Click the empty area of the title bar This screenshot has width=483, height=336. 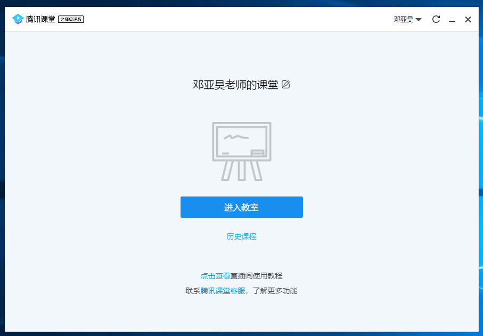tap(240, 20)
